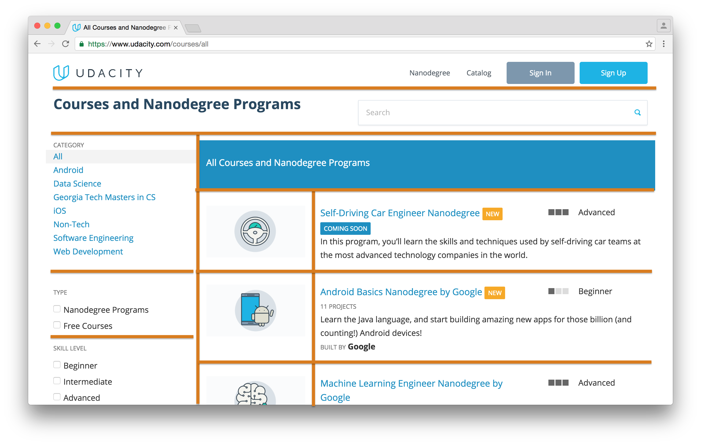Click the COMING SOON badge
The image size is (701, 445).
point(345,229)
